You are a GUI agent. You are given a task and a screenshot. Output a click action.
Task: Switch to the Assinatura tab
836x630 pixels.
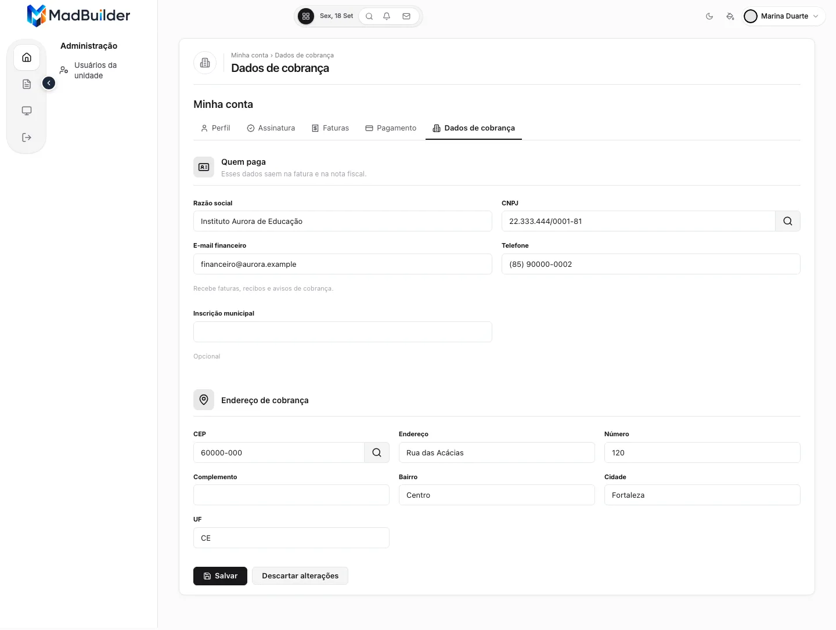pos(271,128)
